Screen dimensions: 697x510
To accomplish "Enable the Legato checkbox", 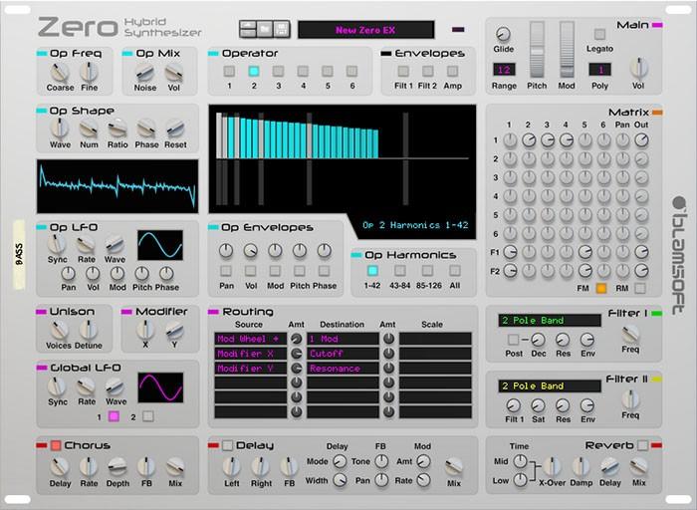I will tap(600, 35).
